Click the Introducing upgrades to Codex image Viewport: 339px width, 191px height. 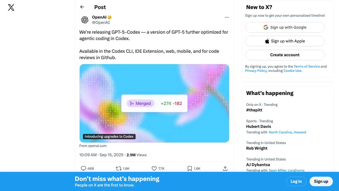click(154, 103)
